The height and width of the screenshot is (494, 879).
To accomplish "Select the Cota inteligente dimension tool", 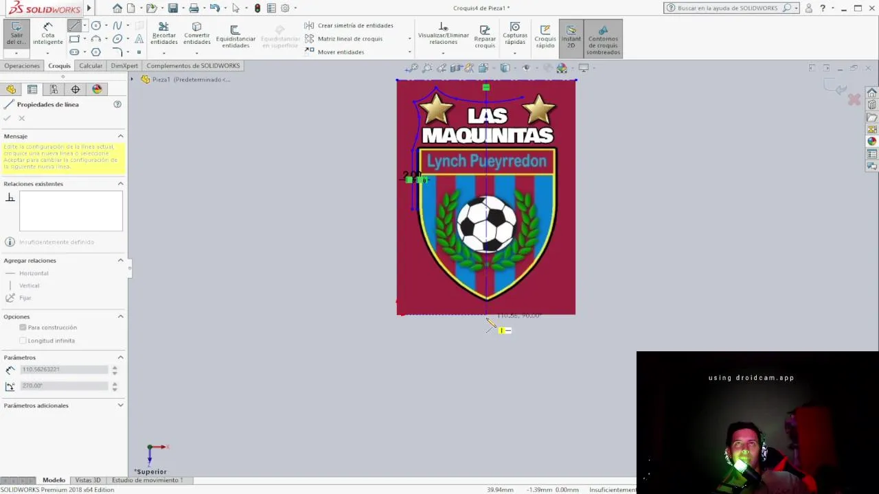I will click(47, 34).
